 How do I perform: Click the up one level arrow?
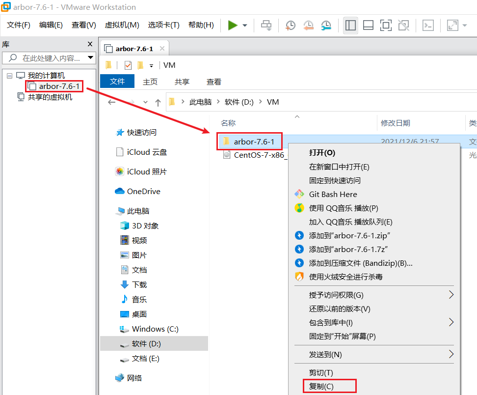pyautogui.click(x=158, y=102)
